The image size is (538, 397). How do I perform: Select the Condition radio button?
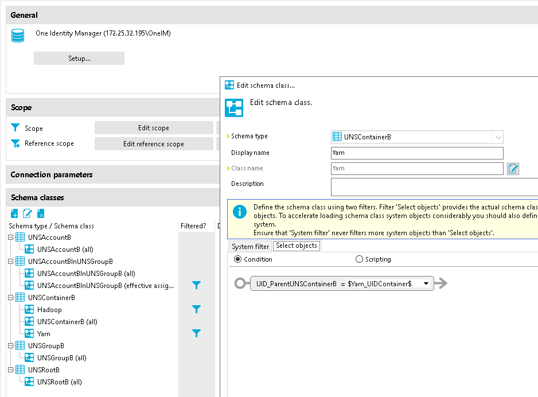[237, 259]
